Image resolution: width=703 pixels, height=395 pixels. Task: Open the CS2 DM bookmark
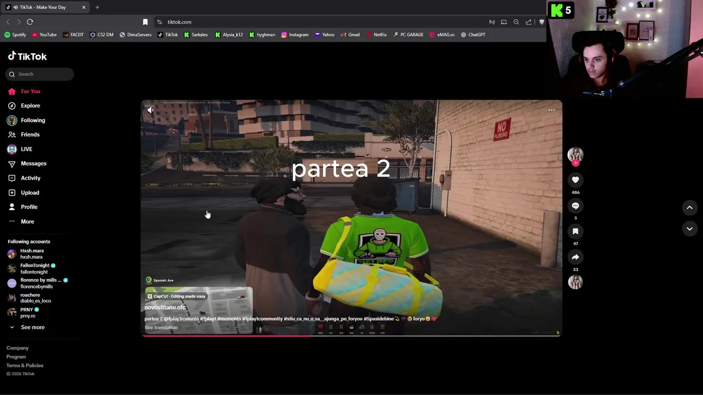[x=102, y=35]
